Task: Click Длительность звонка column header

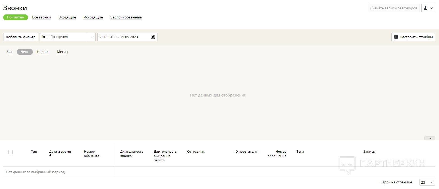Action: [132, 154]
